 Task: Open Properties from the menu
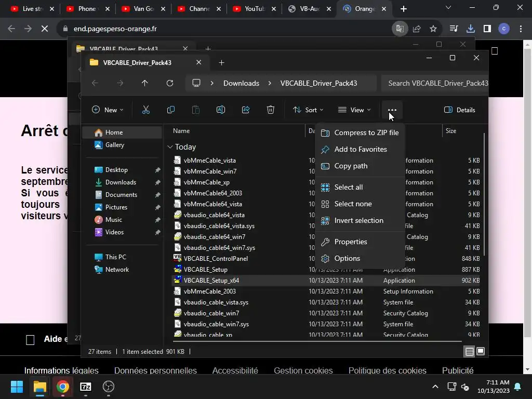point(360,242)
